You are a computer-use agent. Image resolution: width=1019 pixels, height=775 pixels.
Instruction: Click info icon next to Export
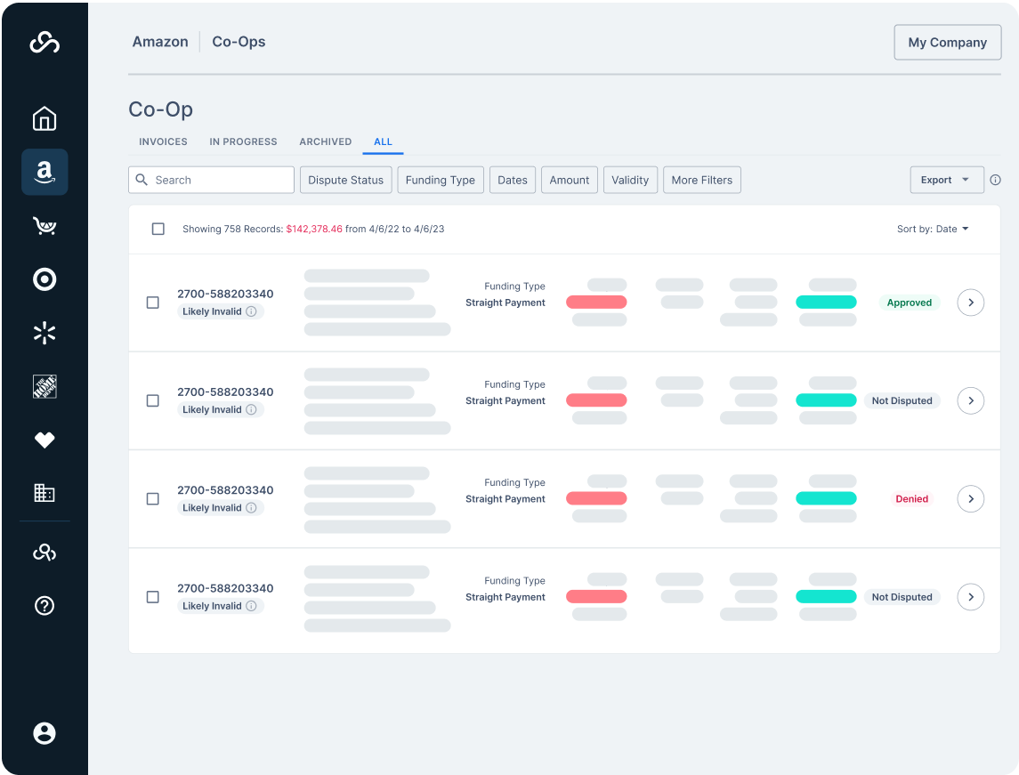995,180
